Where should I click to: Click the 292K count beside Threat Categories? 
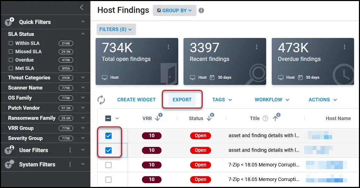click(66, 78)
